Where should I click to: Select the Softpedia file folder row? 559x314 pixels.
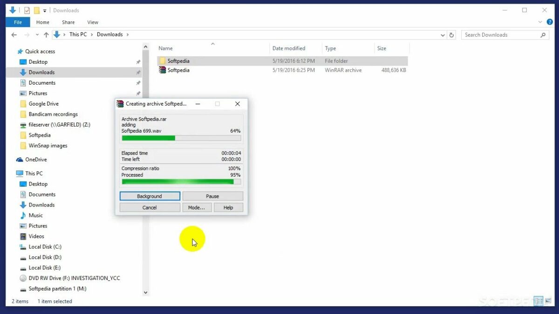click(x=282, y=61)
